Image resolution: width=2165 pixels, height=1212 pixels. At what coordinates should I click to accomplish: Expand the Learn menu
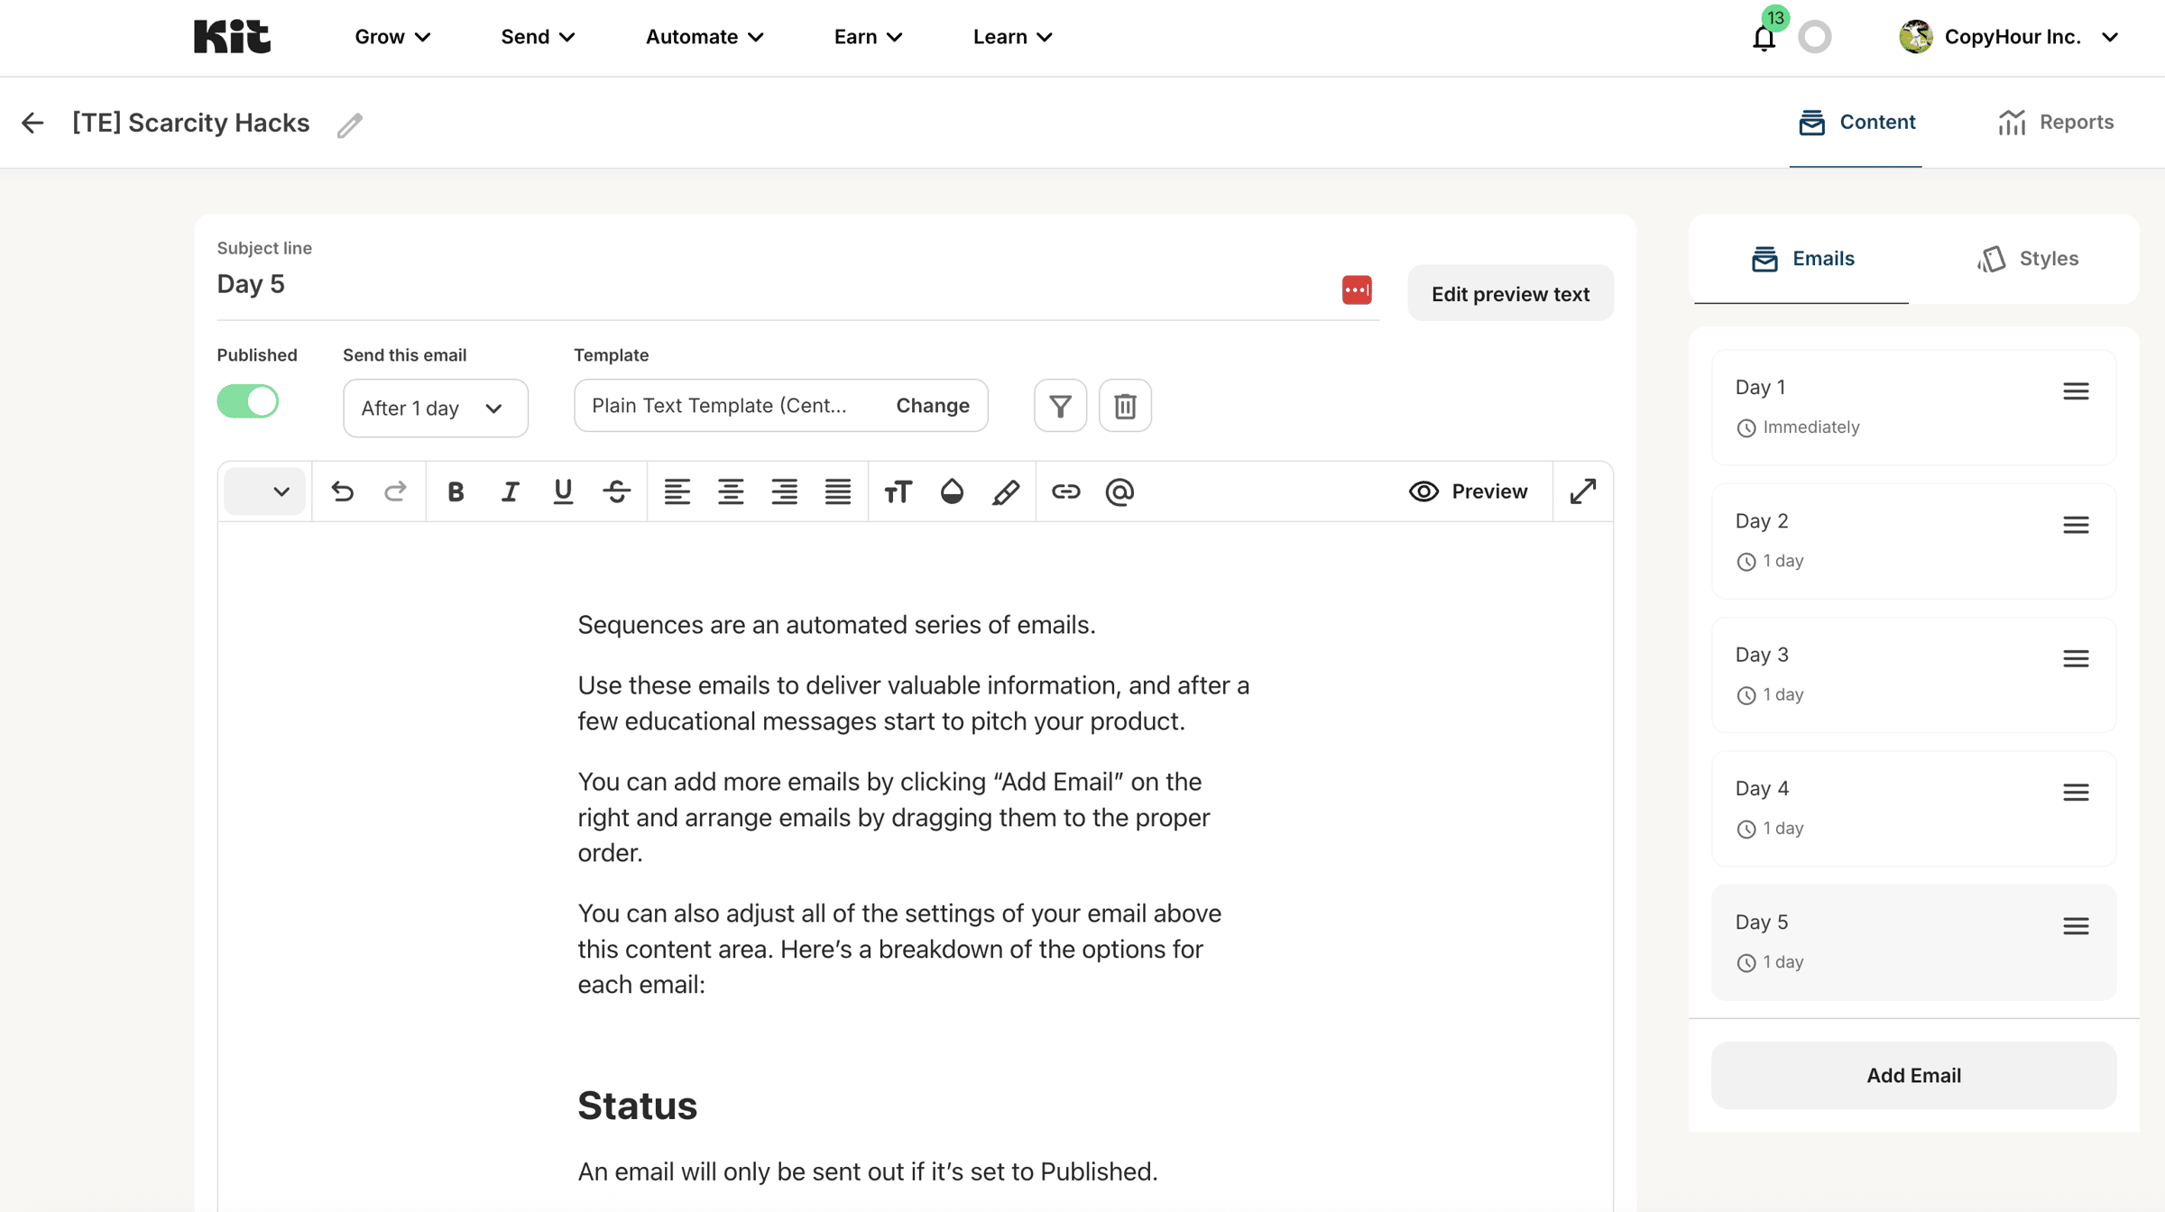click(x=1012, y=37)
